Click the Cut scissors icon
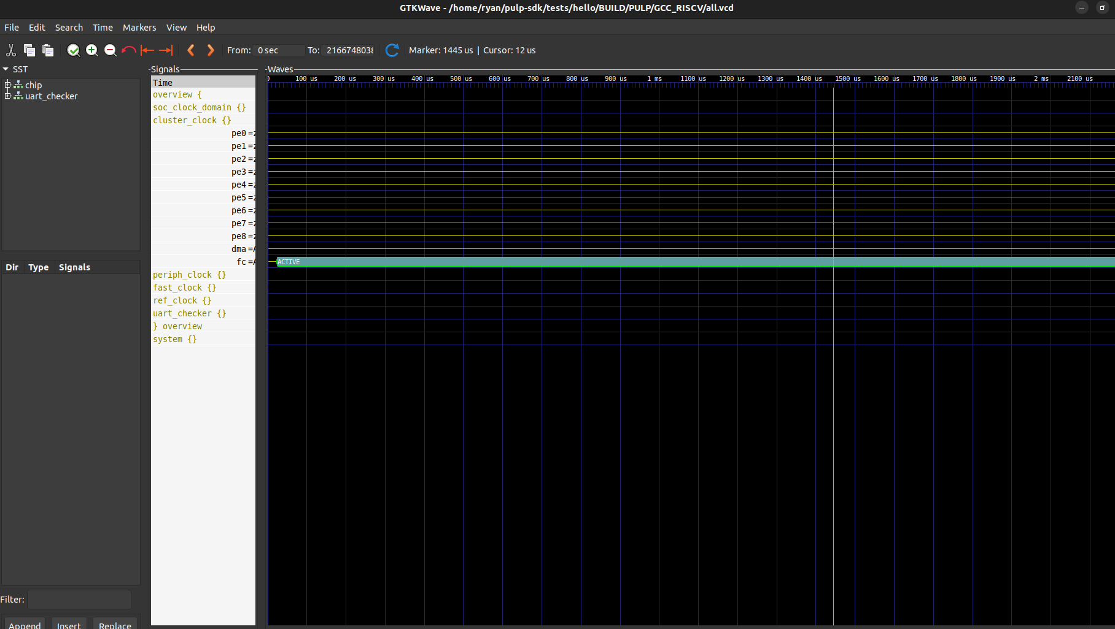Viewport: 1115px width, 629px height. (11, 50)
